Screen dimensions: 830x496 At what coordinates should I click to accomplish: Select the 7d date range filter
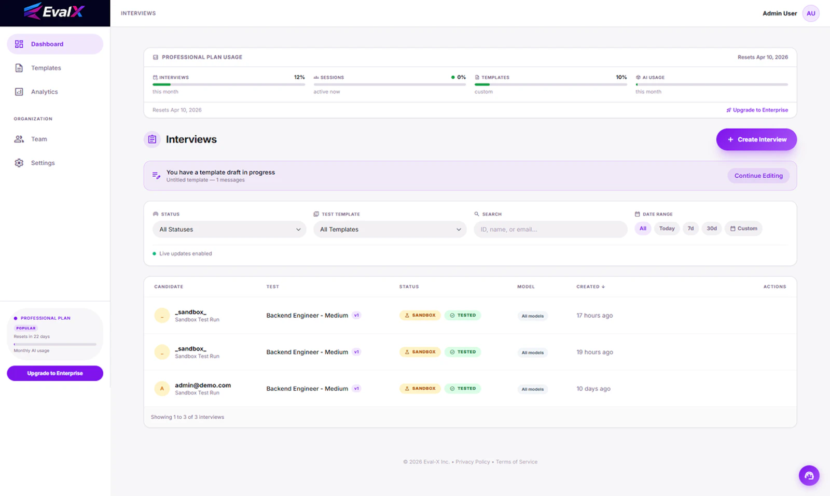(x=690, y=229)
